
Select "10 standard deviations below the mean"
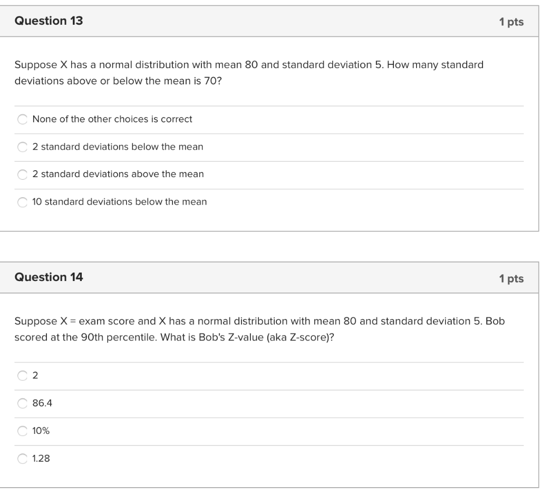(22, 201)
